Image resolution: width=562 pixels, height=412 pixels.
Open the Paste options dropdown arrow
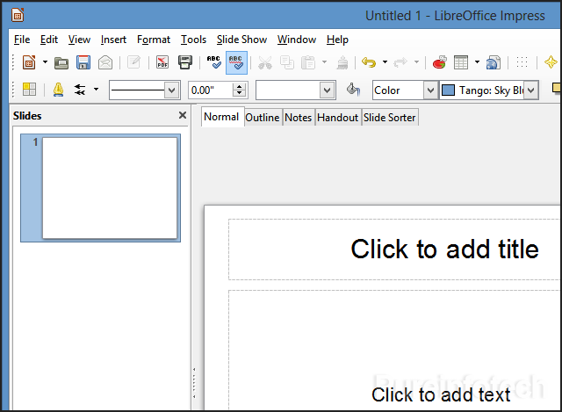click(325, 62)
